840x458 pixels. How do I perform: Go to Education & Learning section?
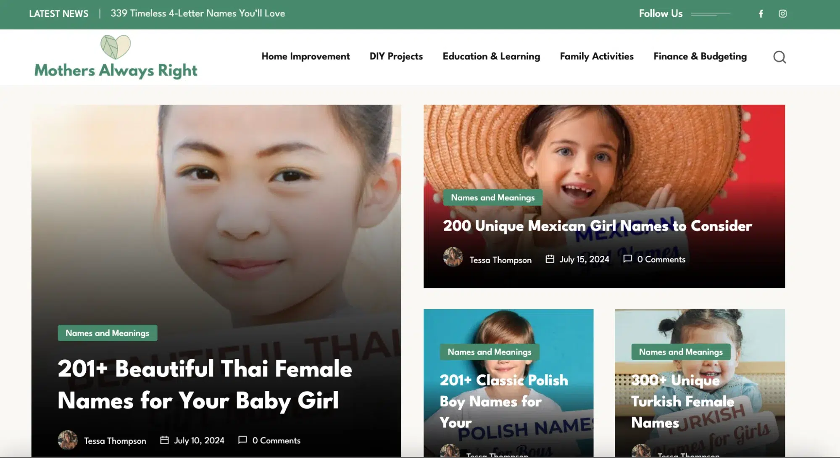(x=491, y=56)
